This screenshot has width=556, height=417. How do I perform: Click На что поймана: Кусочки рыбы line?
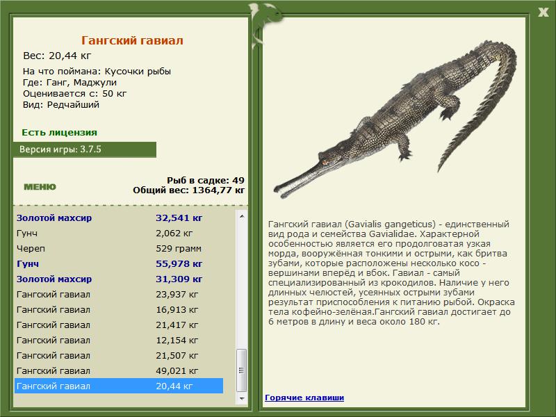pos(97,71)
